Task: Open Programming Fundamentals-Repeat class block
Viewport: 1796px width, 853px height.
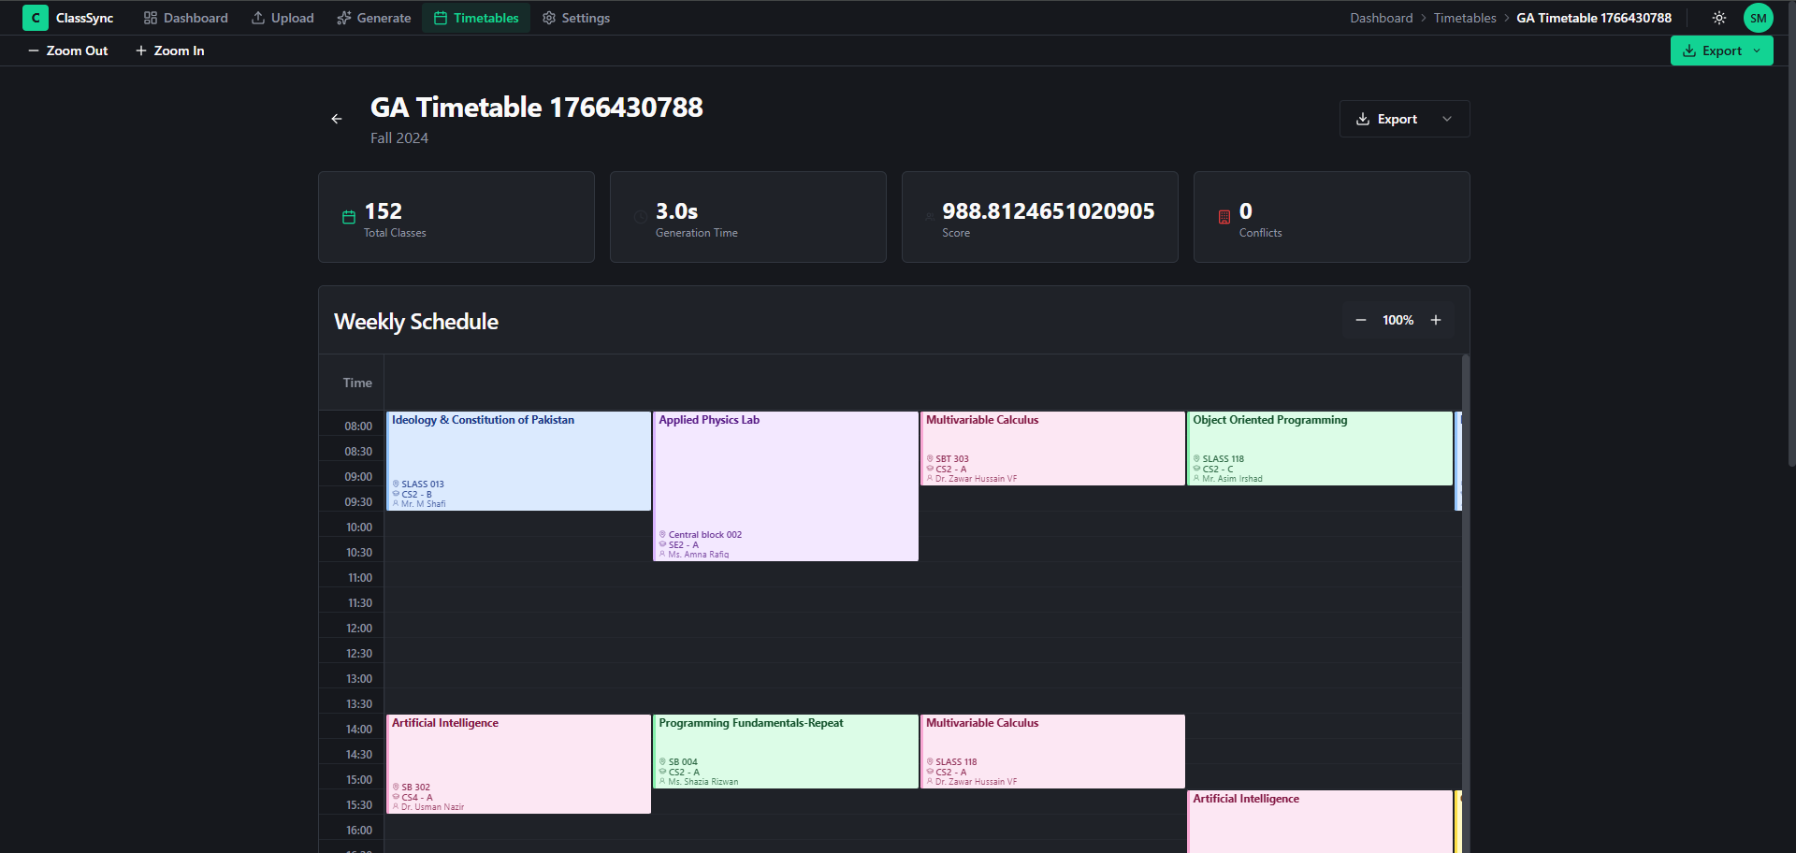Action: pyautogui.click(x=786, y=751)
